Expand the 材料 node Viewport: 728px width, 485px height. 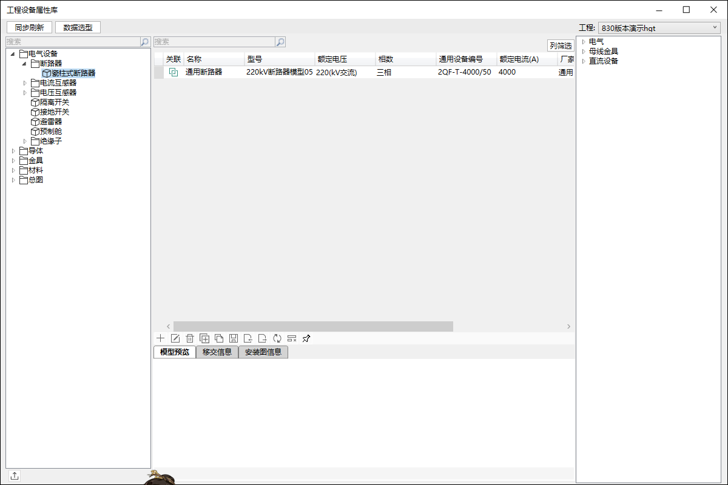(x=13, y=170)
